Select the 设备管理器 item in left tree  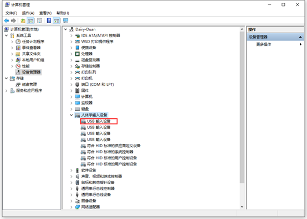[x=31, y=72]
